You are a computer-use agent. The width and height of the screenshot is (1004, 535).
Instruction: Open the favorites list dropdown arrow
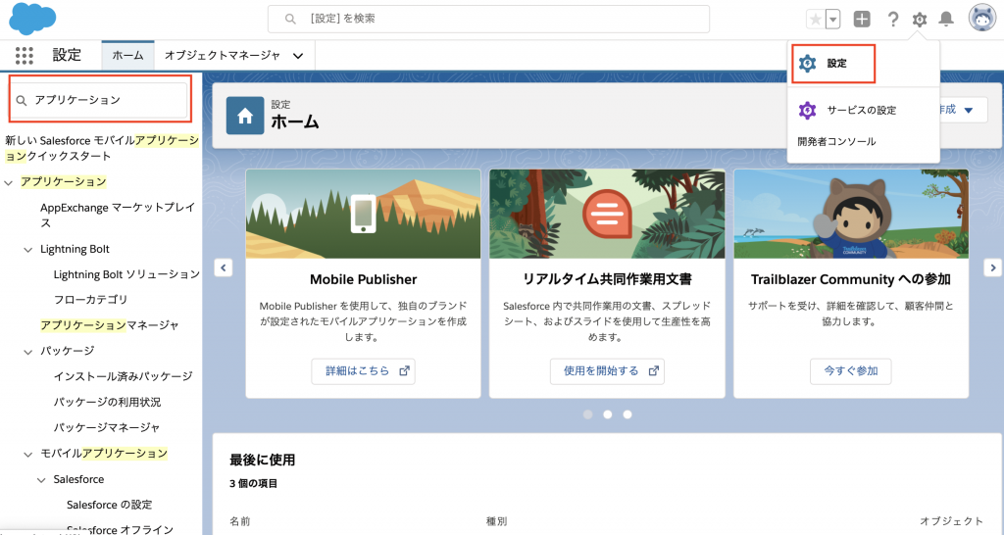(832, 20)
